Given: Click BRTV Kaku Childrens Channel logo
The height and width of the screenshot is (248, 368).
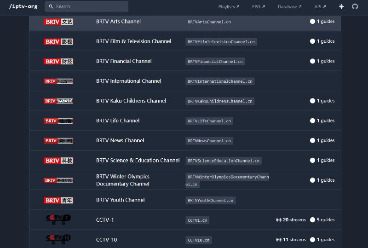Looking at the screenshot, I should coord(58,101).
